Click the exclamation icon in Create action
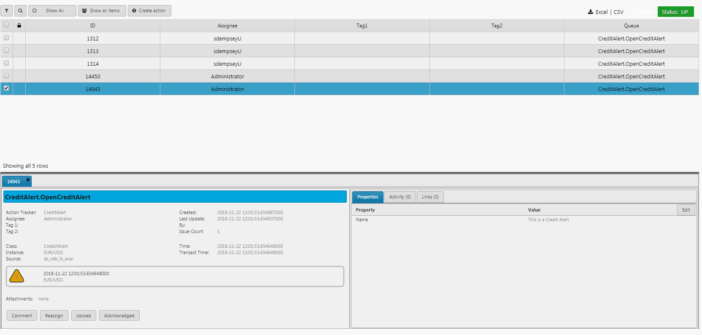702x335 pixels. point(134,11)
